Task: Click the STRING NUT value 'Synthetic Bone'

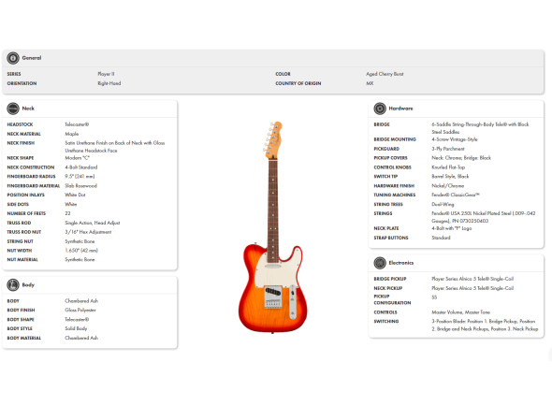Action: [x=80, y=241]
